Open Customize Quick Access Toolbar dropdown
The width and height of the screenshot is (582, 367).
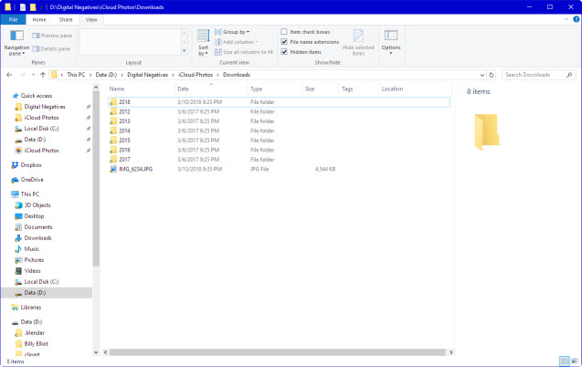pyautogui.click(x=41, y=7)
